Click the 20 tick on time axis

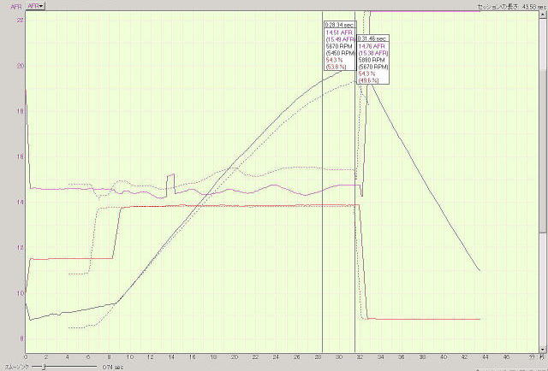tap(235, 357)
